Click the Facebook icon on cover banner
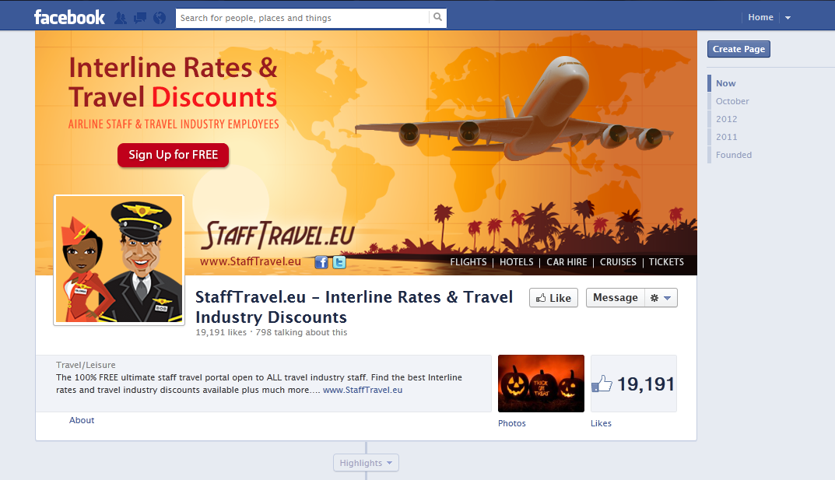 (x=321, y=262)
